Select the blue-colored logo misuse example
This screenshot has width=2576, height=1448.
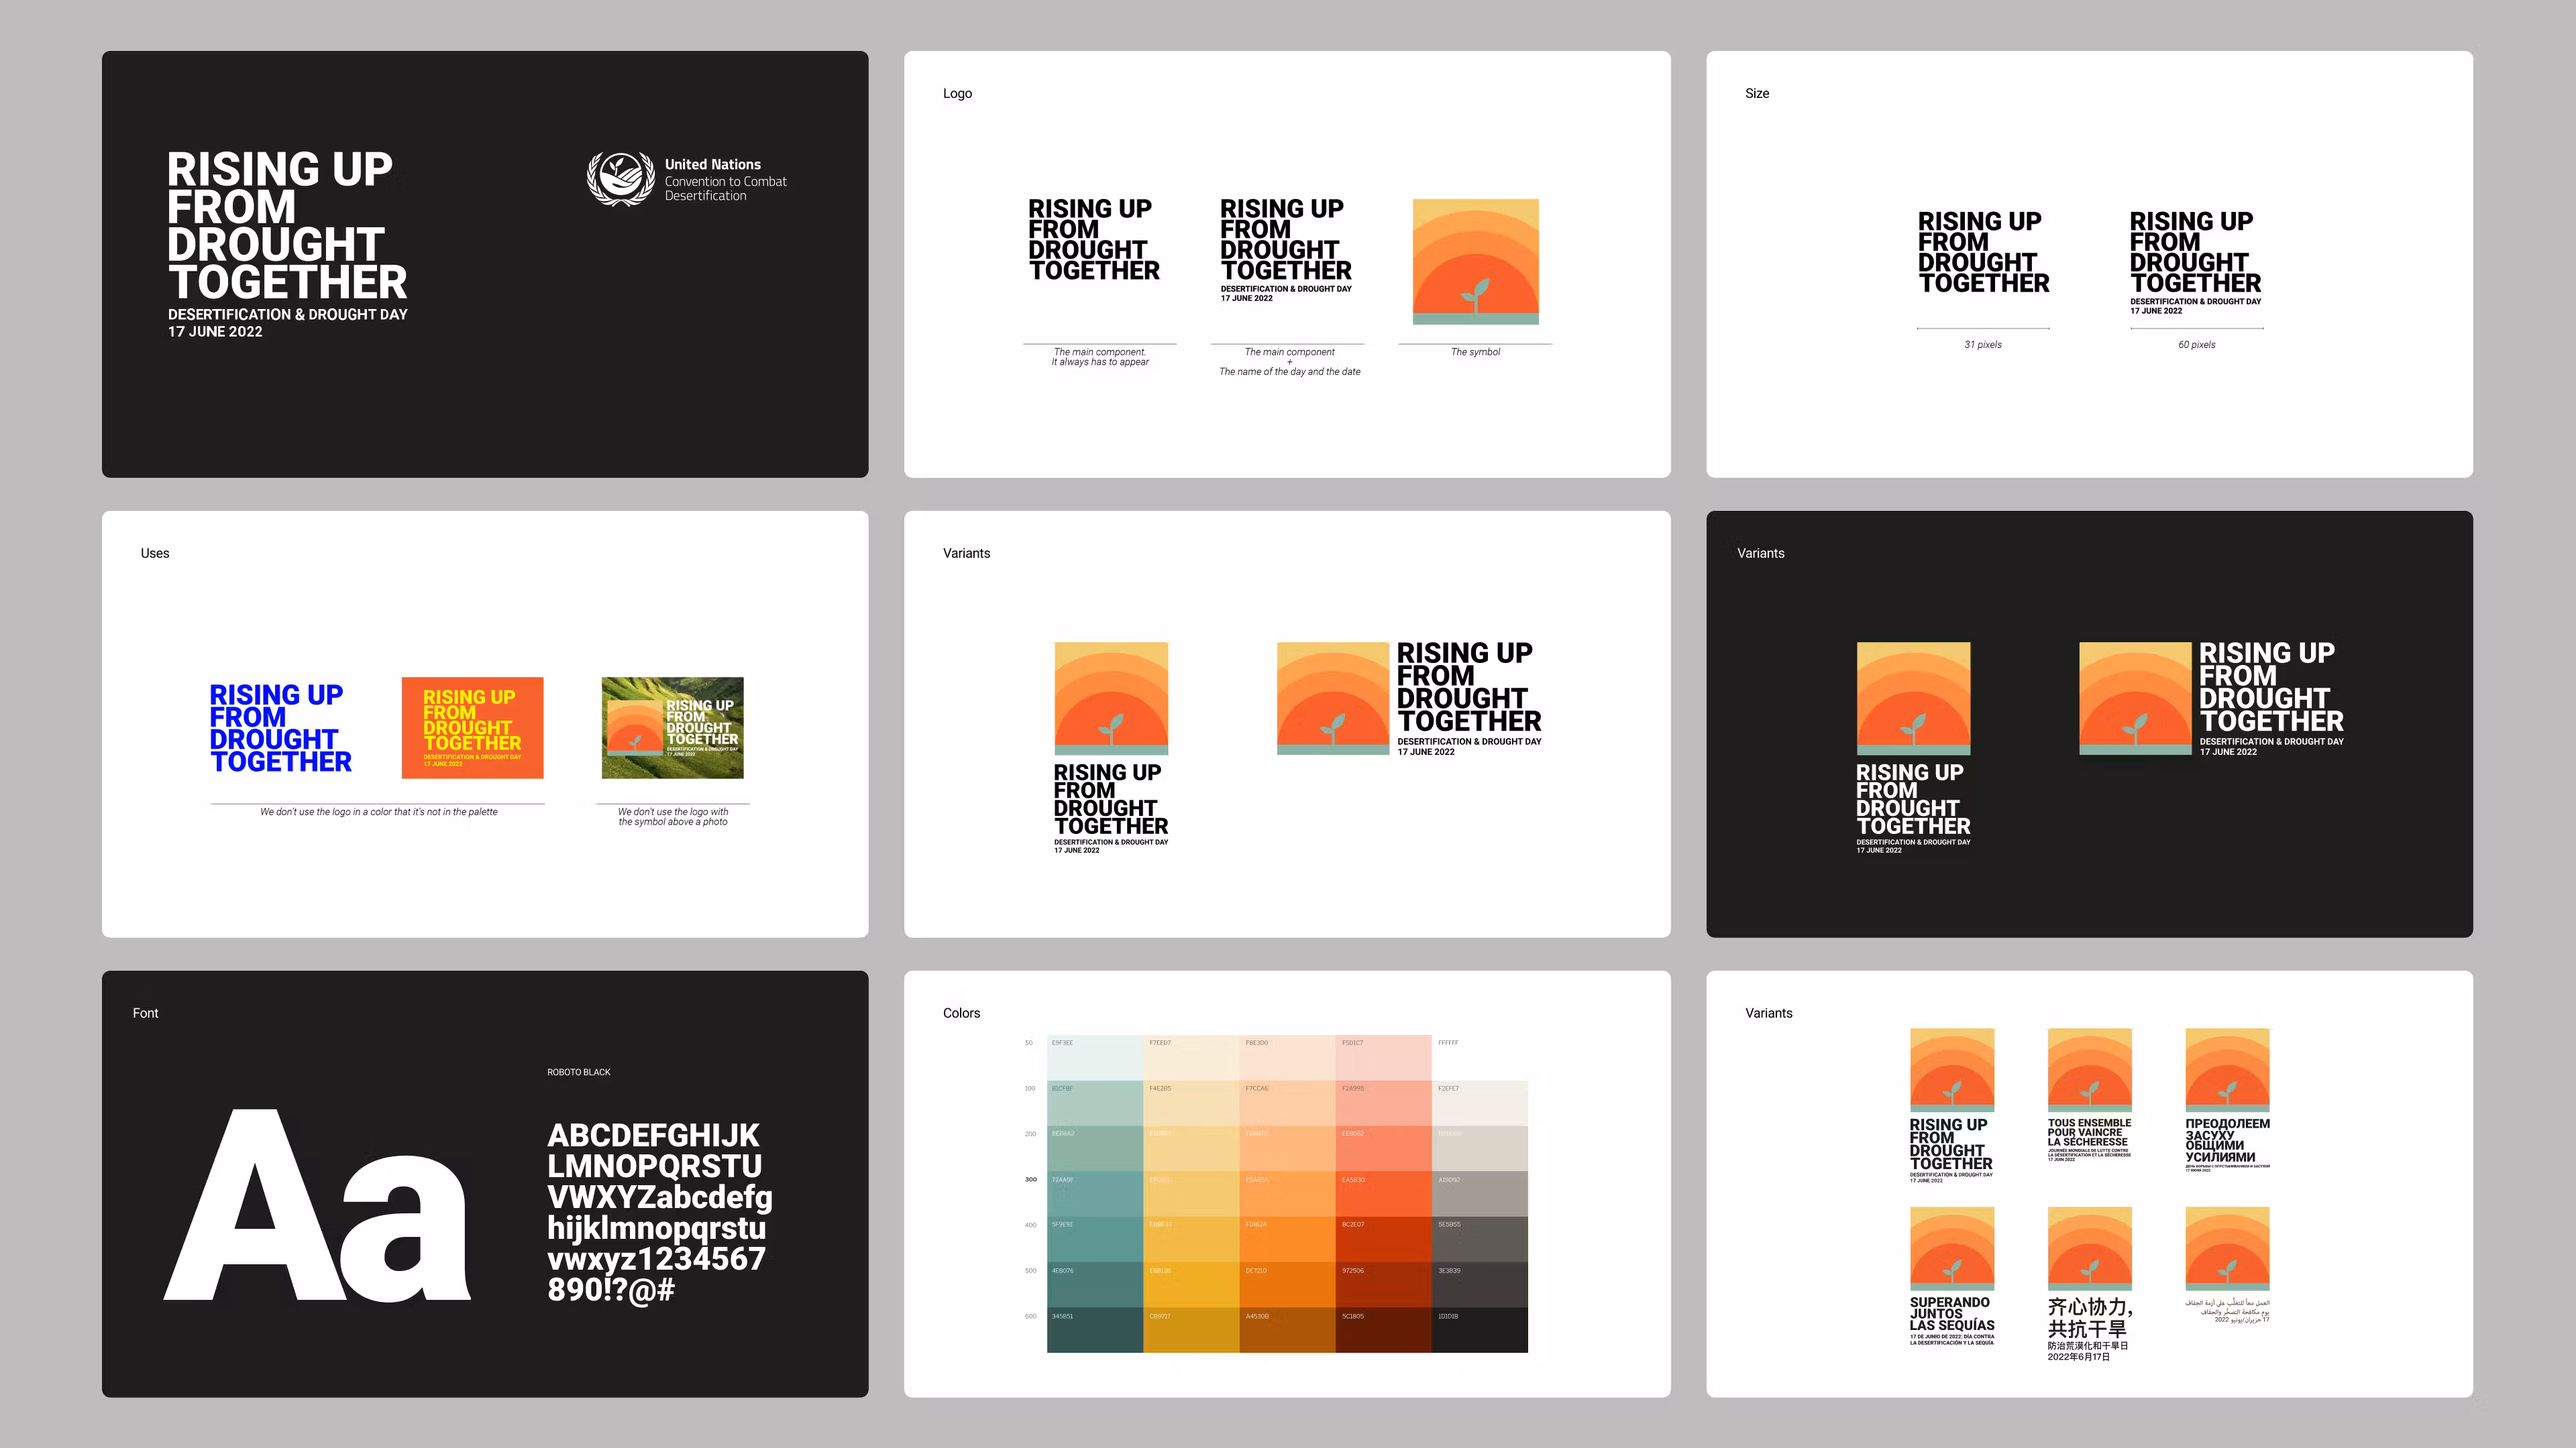280,729
